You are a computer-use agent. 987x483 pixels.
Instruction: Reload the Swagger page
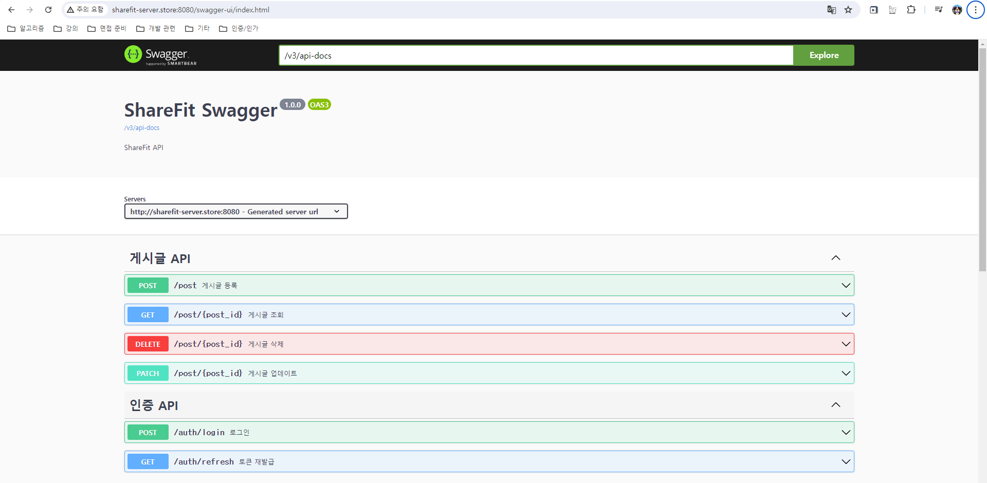click(x=48, y=10)
